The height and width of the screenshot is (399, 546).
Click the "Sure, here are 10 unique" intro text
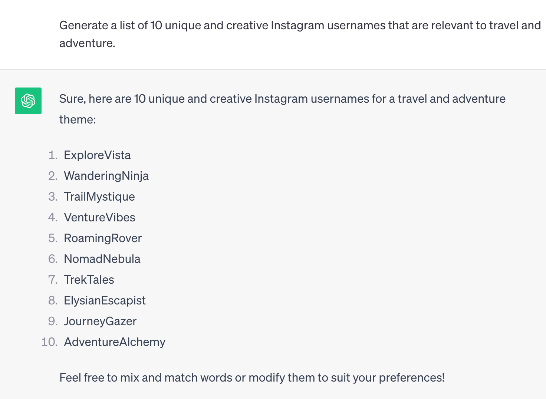pos(282,99)
